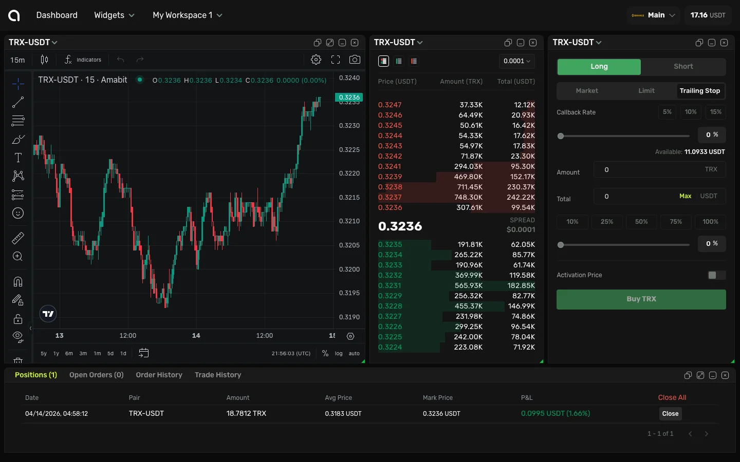
Task: Open the Indicators panel on the chart
Action: click(83, 60)
